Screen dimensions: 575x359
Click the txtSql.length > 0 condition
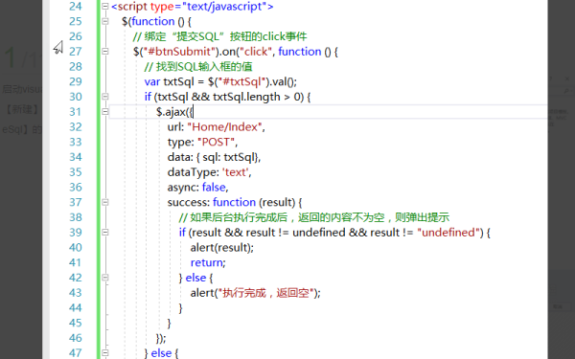257,97
